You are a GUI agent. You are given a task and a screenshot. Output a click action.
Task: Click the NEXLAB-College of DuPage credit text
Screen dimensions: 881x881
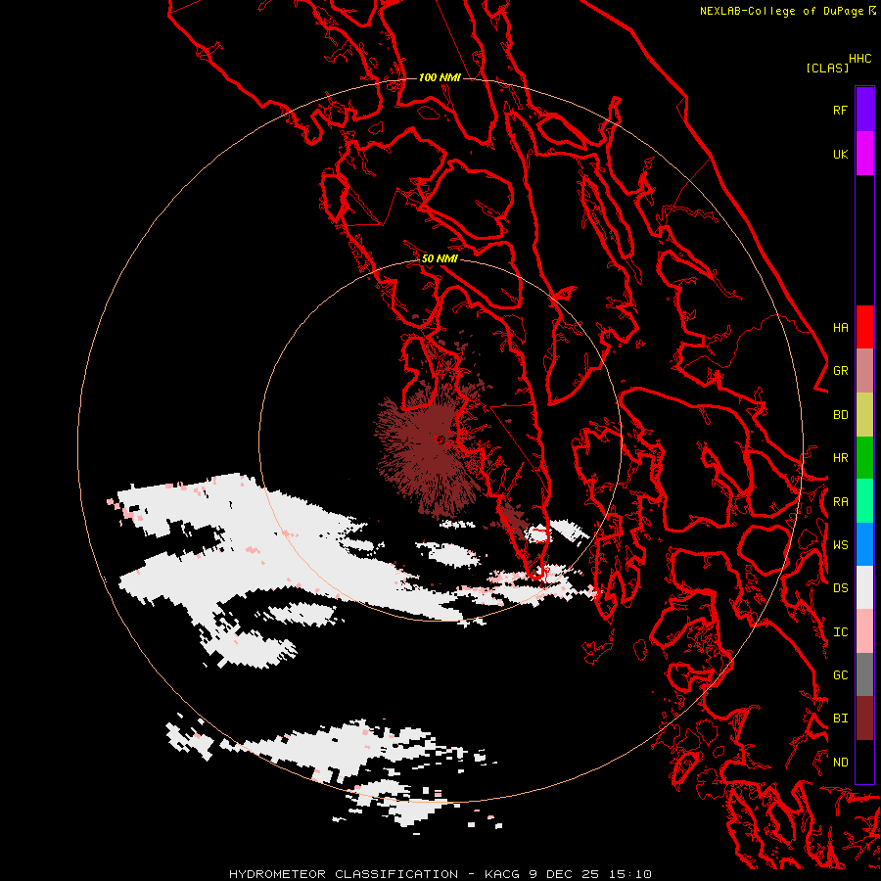tap(783, 11)
